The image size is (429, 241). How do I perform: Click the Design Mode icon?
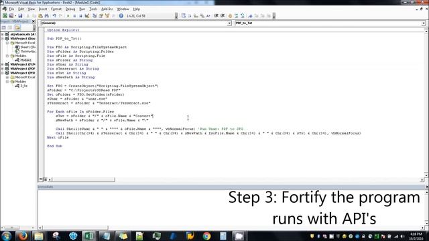coord(87,16)
